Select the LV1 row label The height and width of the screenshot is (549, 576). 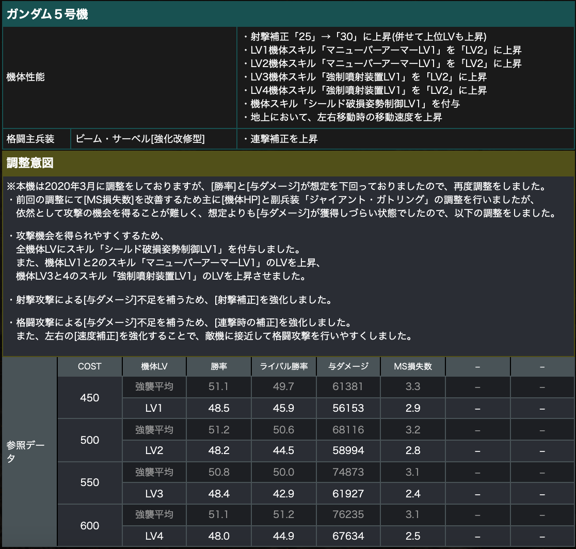coord(154,408)
